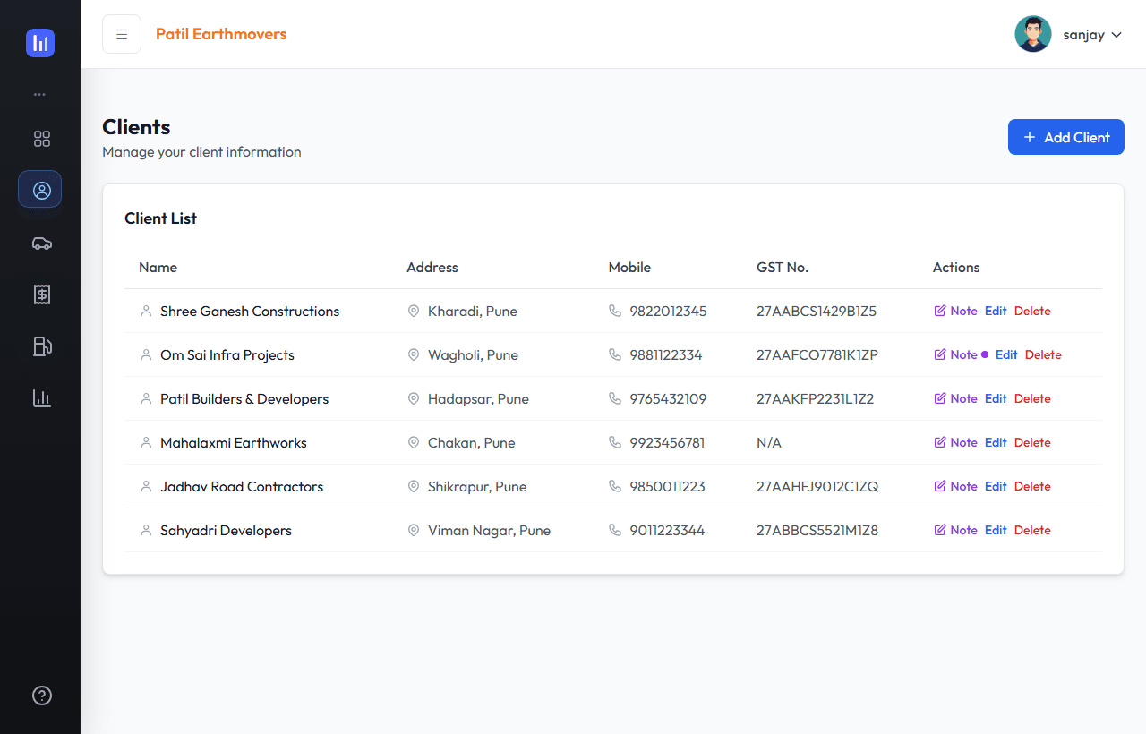Click the sidebar ellipsis icon
This screenshot has width=1146, height=734.
pos(39,94)
